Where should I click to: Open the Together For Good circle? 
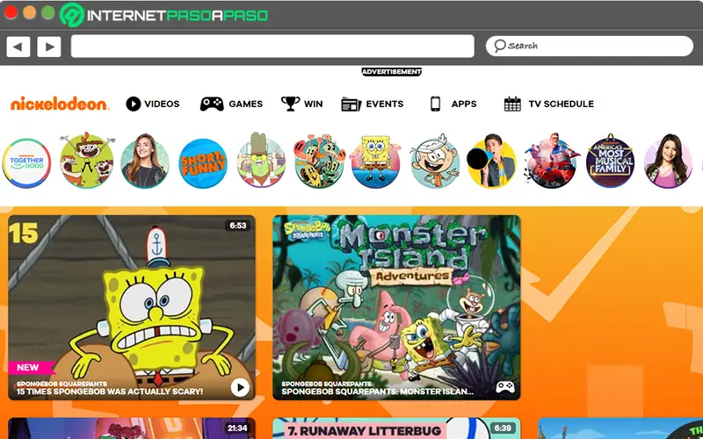tap(26, 163)
